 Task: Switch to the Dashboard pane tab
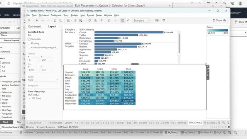point(34,27)
